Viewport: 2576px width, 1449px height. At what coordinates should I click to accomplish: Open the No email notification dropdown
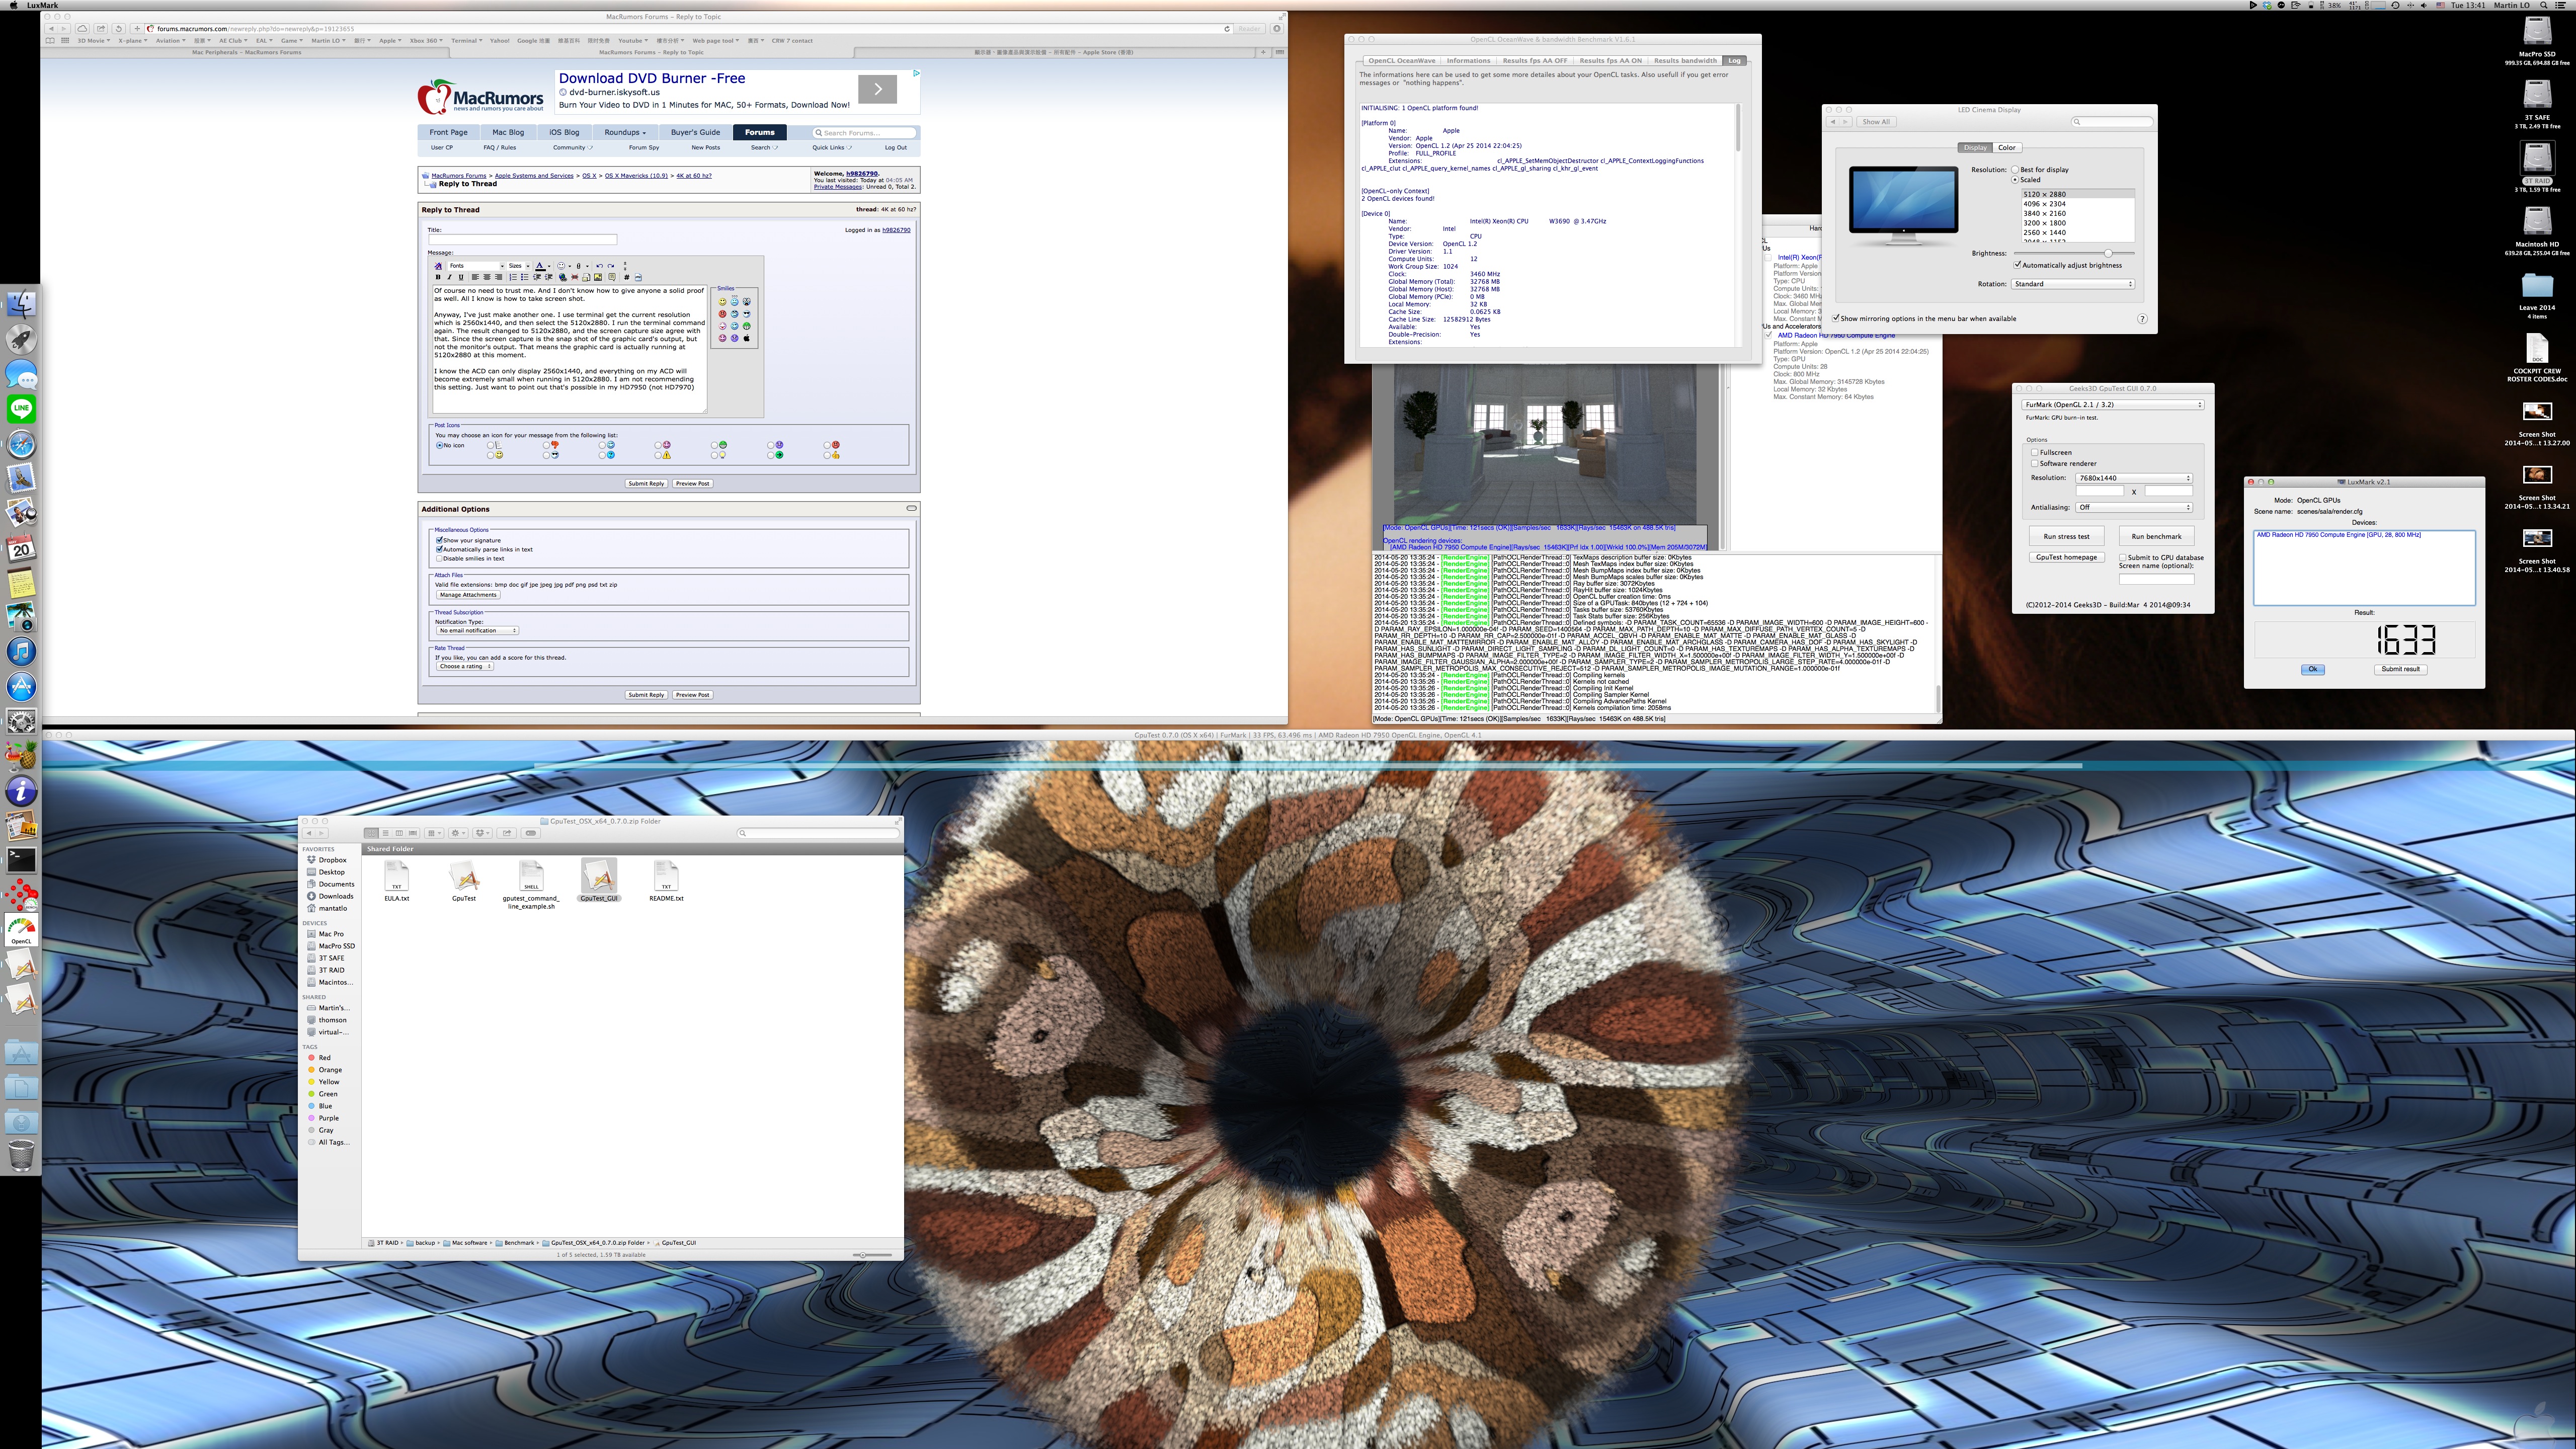477,630
